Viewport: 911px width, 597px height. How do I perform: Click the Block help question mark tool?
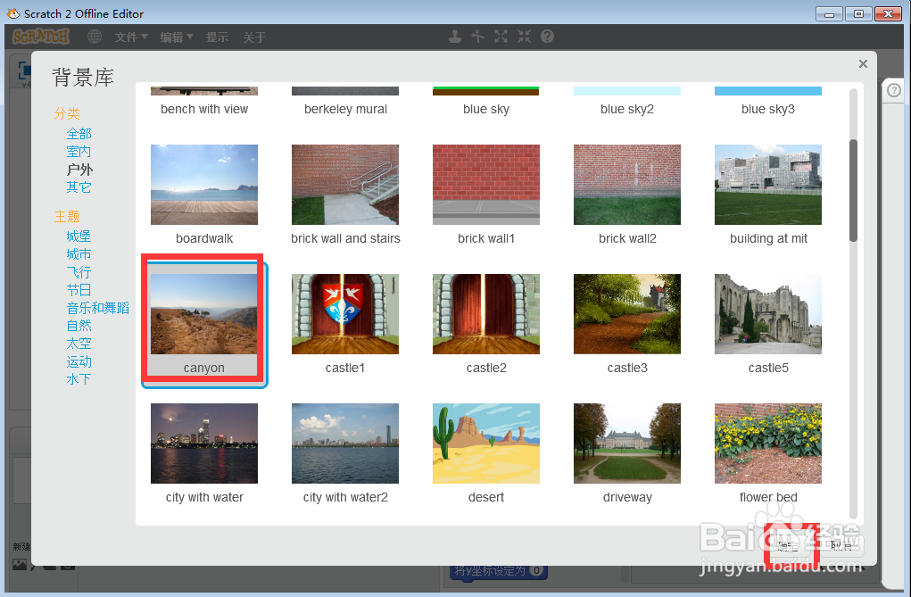pyautogui.click(x=547, y=37)
